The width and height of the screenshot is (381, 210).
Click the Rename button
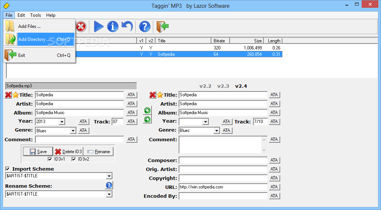[98, 152]
